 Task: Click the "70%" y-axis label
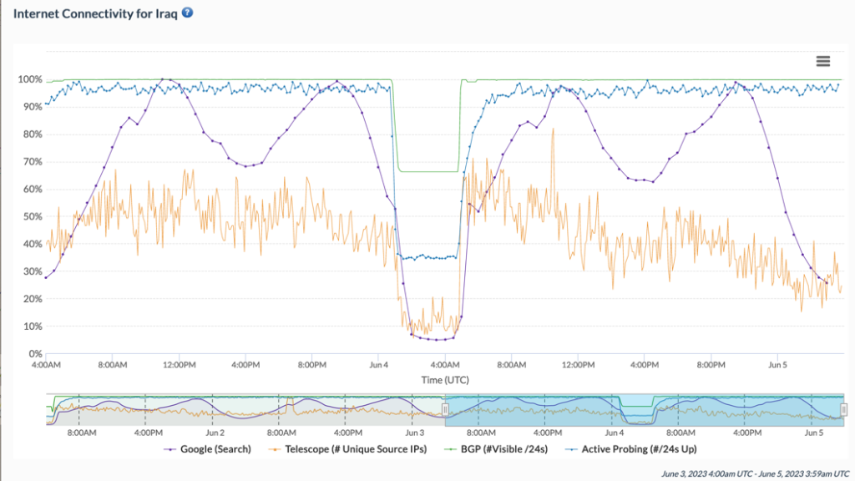pyautogui.click(x=33, y=162)
